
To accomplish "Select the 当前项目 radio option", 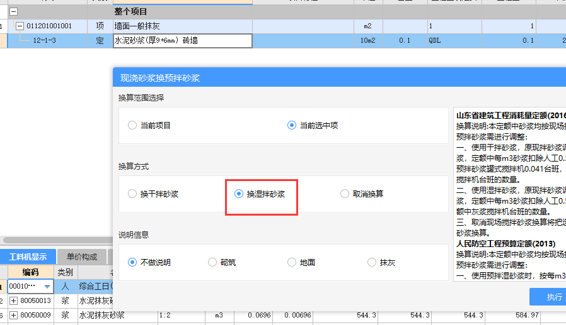I will [x=132, y=125].
